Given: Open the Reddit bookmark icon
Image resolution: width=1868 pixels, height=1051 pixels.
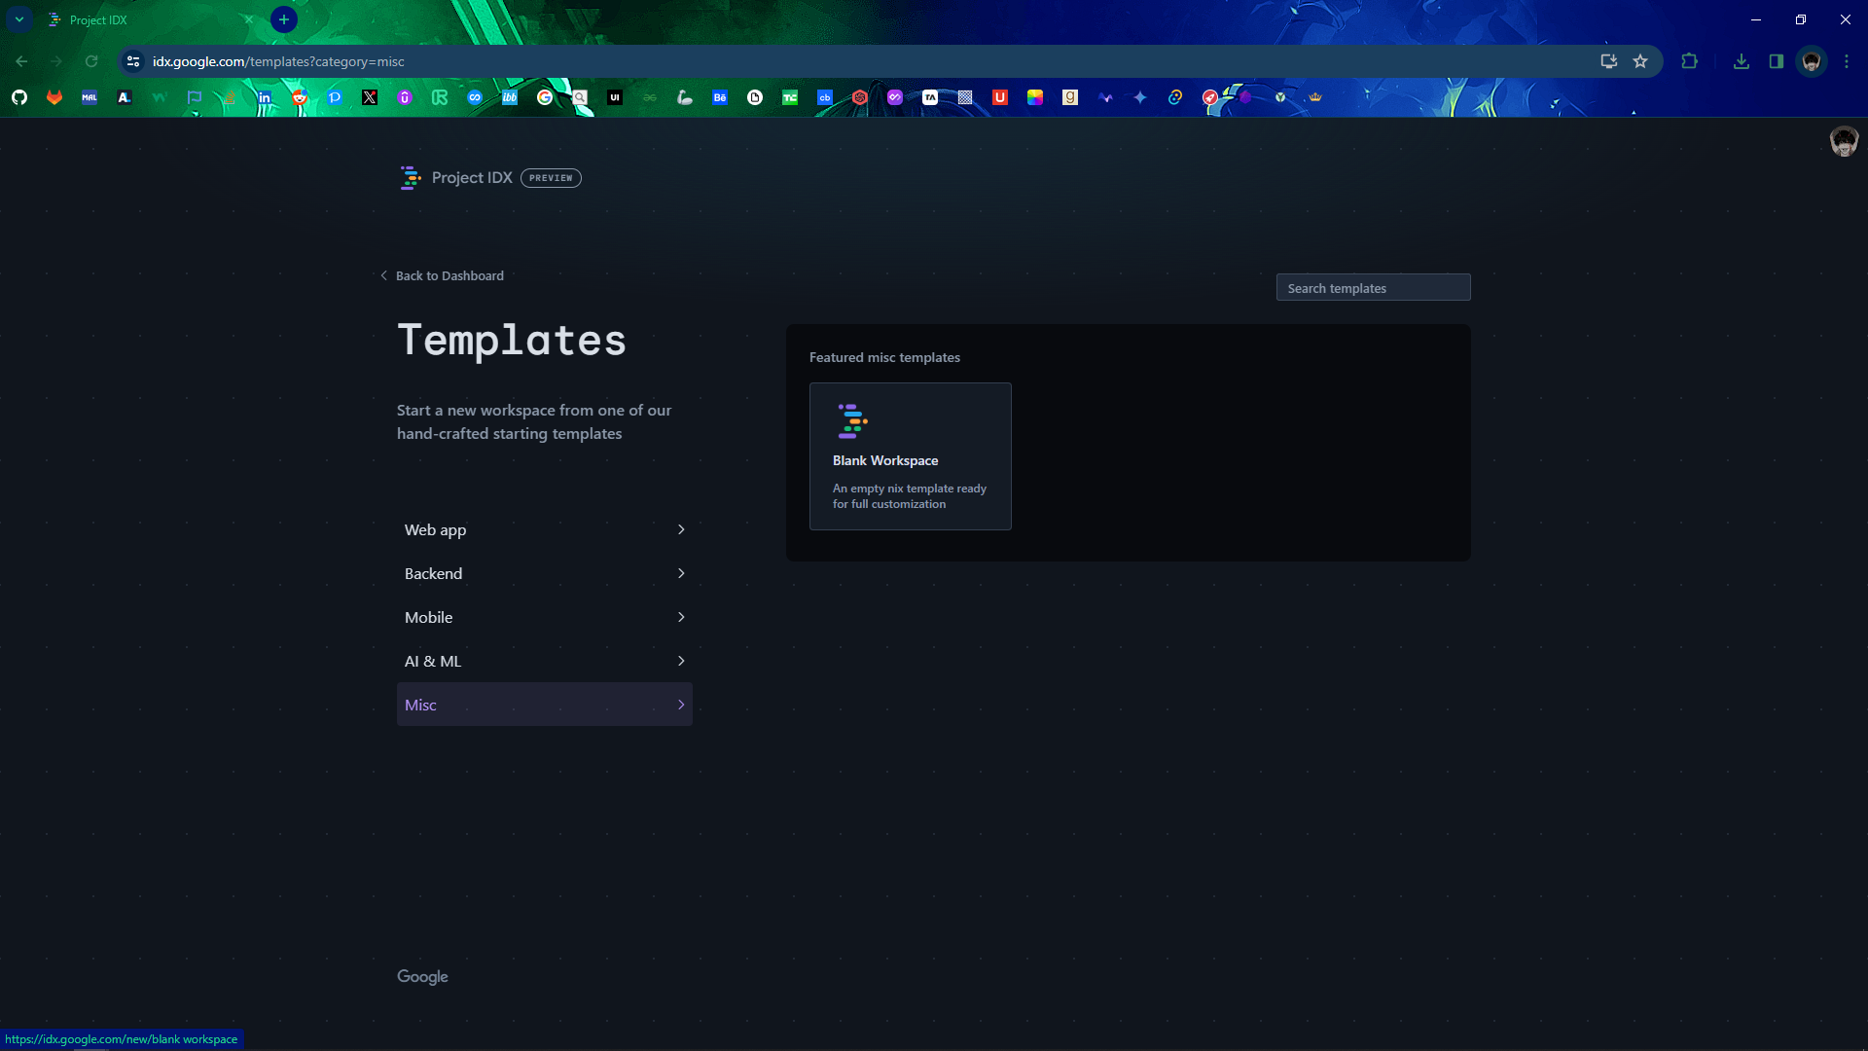Looking at the screenshot, I should (300, 97).
